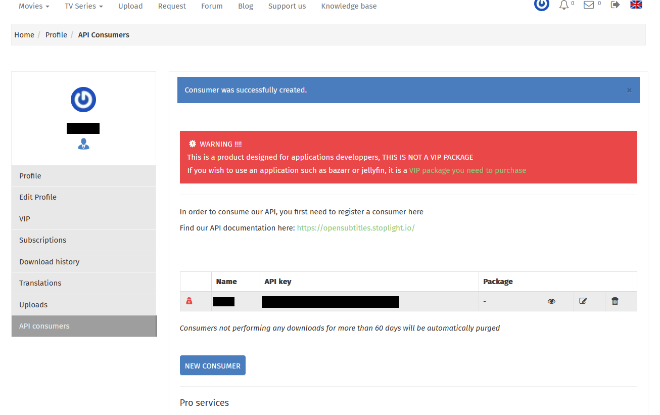Dismiss the success alert with the X
This screenshot has width=660, height=415.
coord(629,90)
